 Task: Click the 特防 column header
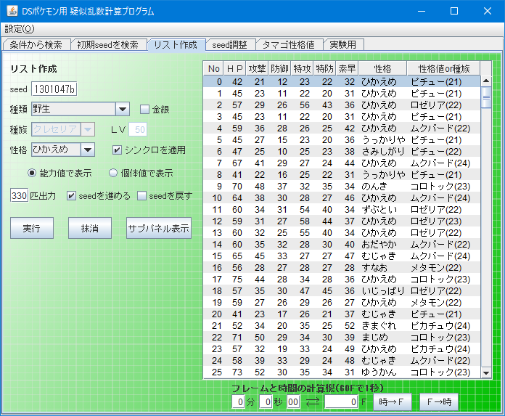tap(324, 69)
